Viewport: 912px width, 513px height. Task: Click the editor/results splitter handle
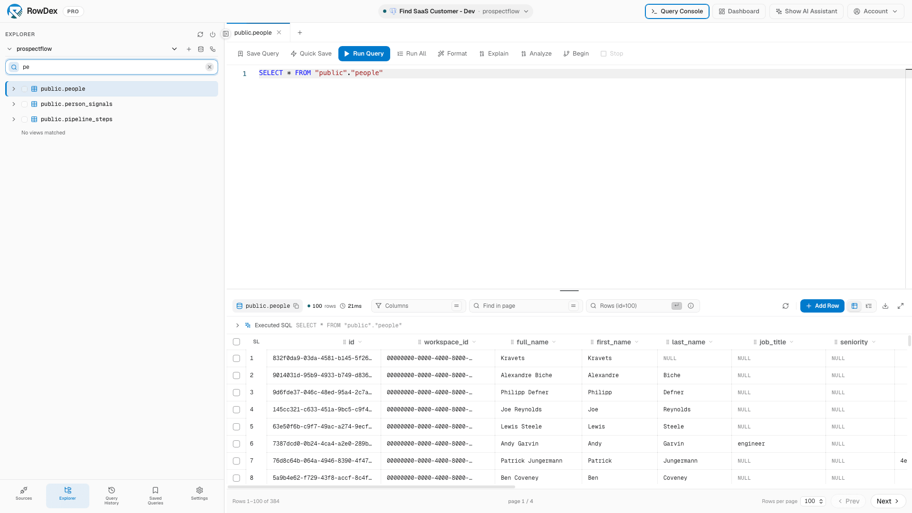[569, 290]
